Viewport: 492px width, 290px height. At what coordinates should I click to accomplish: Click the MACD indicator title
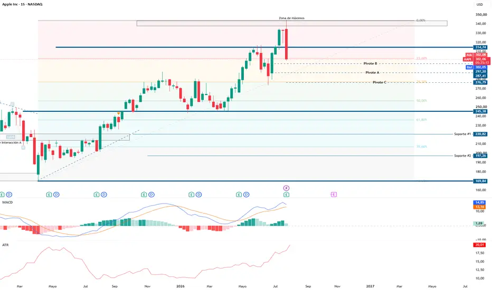click(7, 202)
